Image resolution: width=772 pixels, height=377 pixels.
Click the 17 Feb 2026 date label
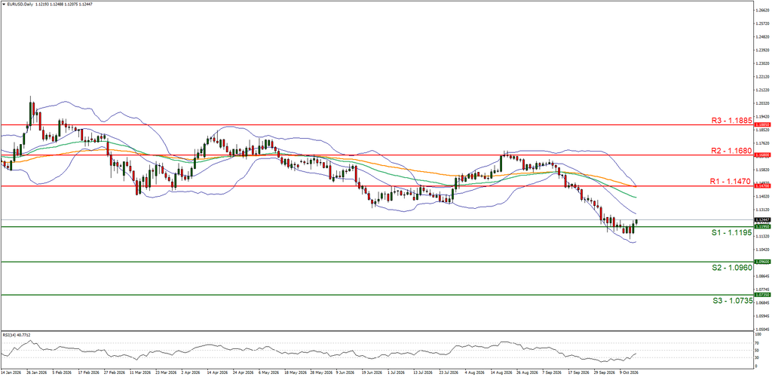point(90,373)
